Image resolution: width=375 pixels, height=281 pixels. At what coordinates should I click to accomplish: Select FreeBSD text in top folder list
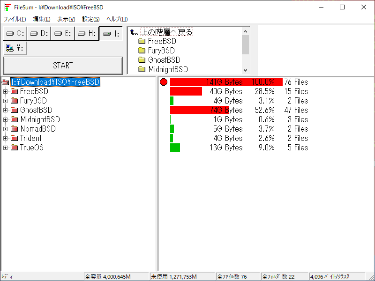(x=162, y=41)
